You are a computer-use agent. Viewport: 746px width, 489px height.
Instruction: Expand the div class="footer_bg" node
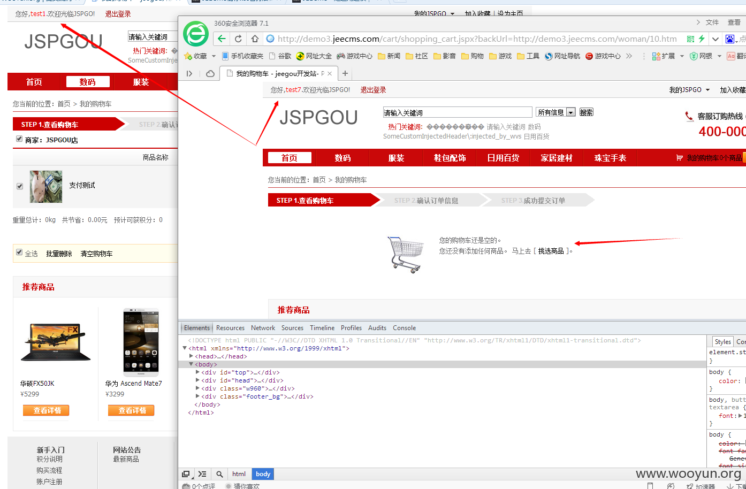point(197,396)
